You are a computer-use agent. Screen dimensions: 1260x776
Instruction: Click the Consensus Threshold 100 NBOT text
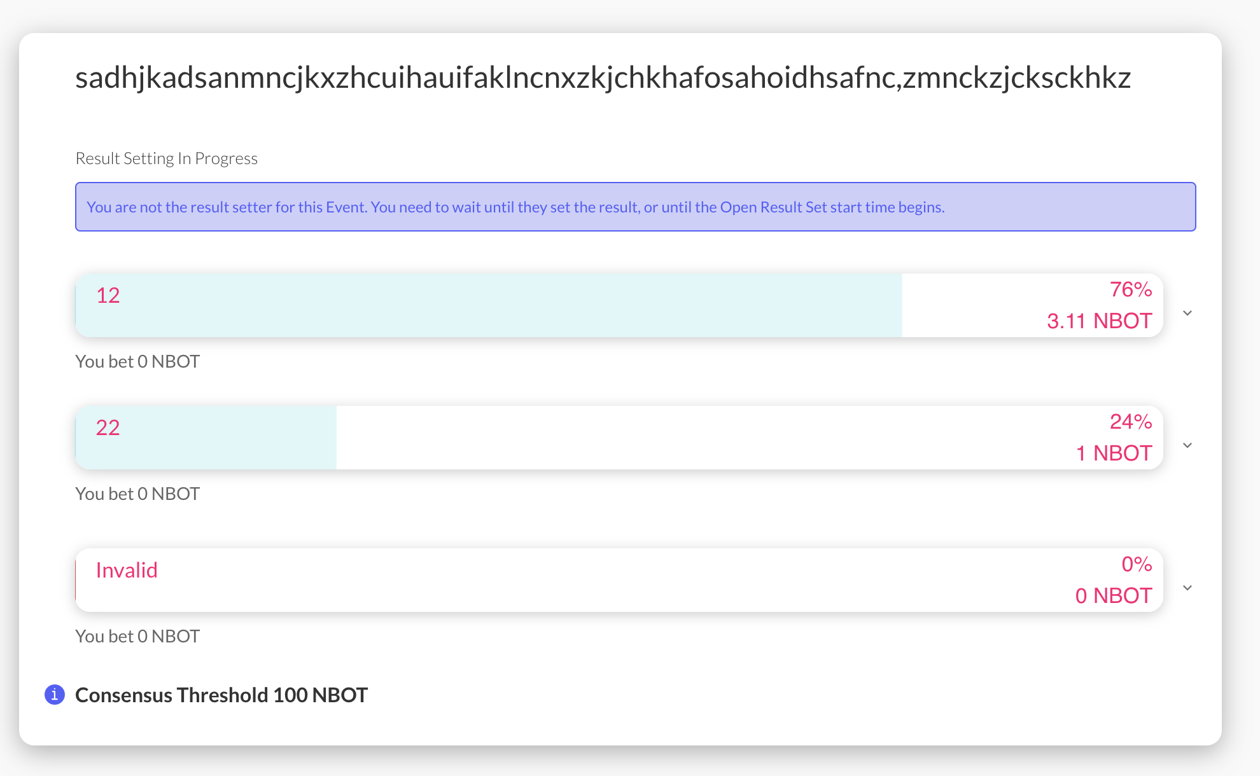coord(221,695)
